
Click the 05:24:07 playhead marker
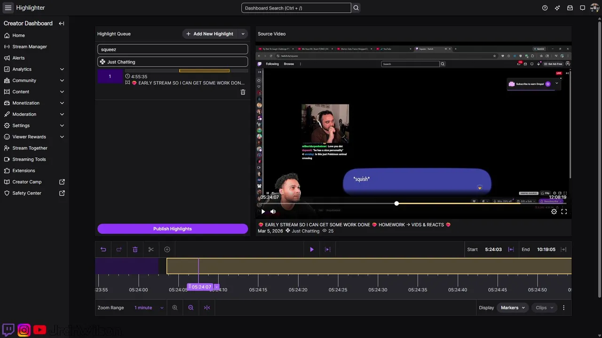click(201, 287)
